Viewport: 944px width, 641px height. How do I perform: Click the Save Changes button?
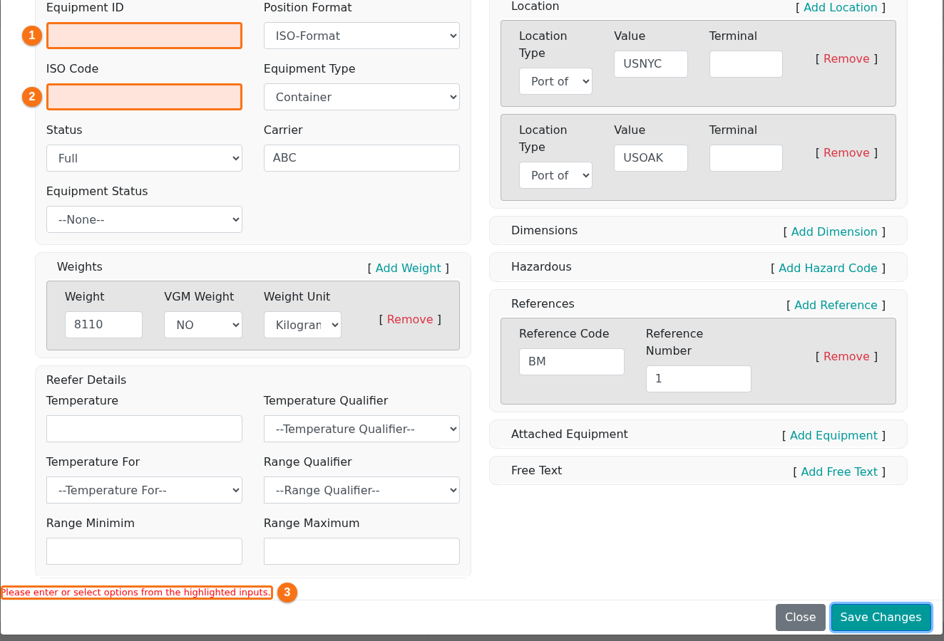coord(881,617)
